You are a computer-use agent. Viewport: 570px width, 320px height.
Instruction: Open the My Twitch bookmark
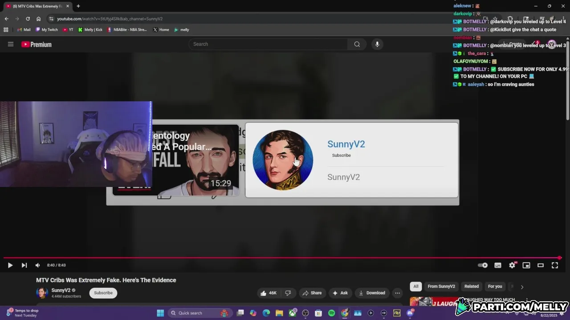point(46,30)
